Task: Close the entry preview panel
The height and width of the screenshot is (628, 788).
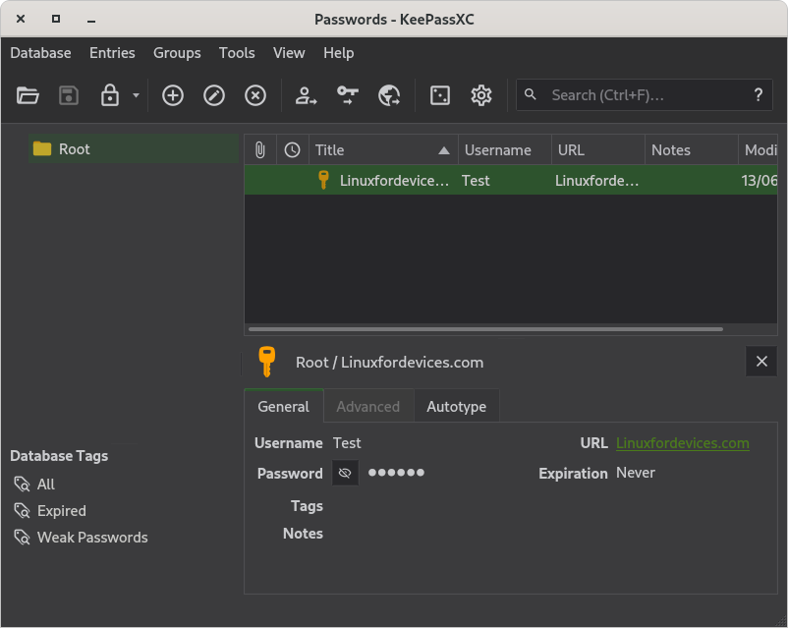Action: (761, 361)
